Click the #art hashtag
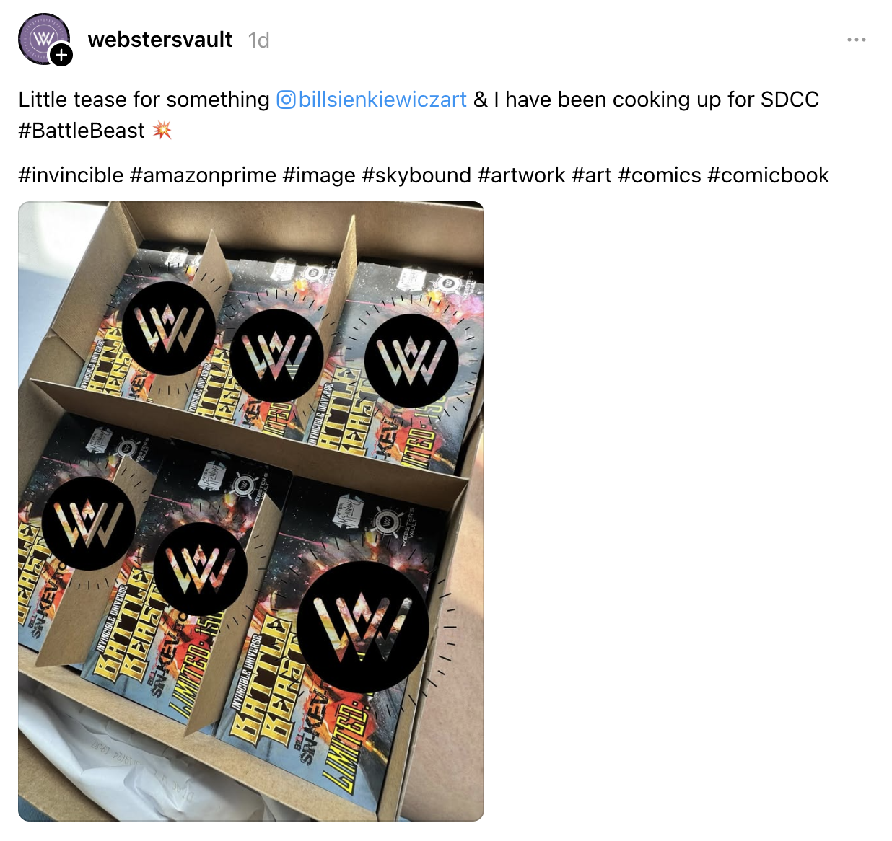 pyautogui.click(x=592, y=175)
